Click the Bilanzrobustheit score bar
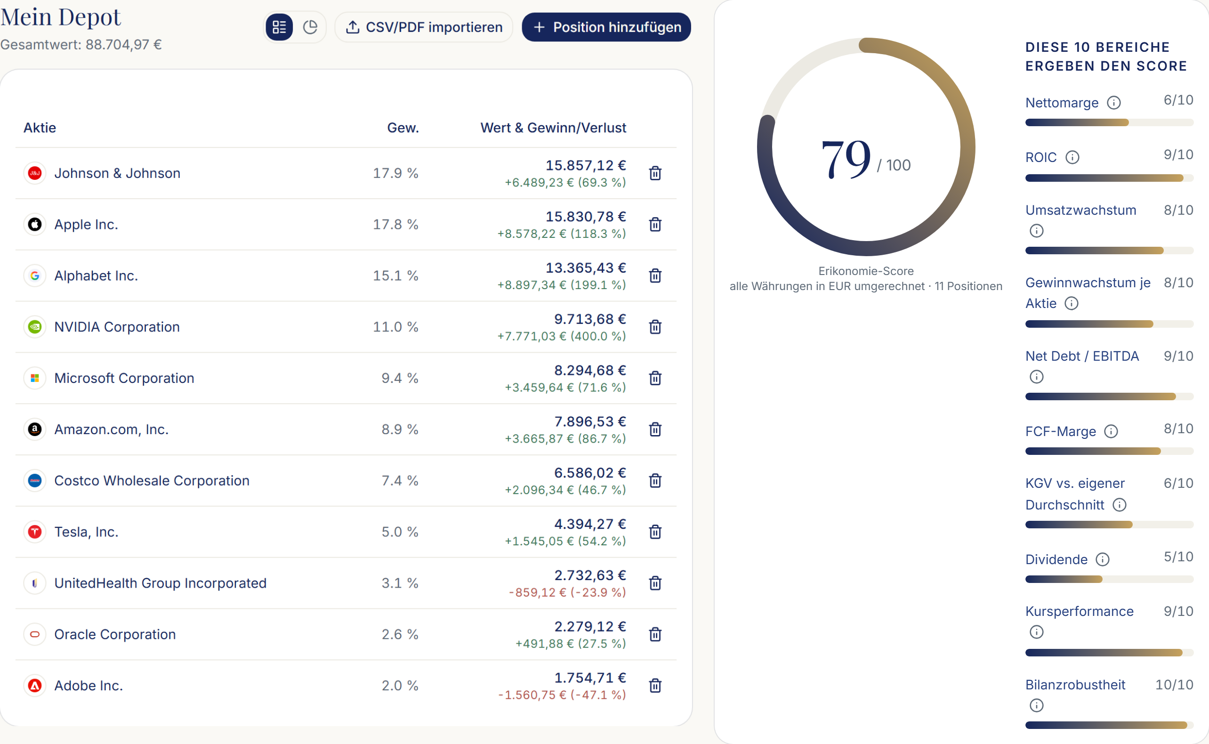The width and height of the screenshot is (1209, 744). 1109,725
